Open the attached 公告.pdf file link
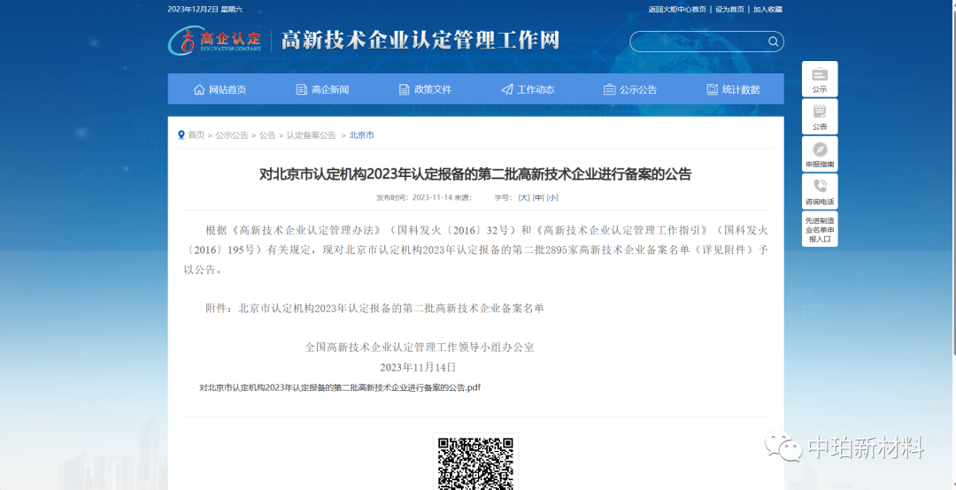Viewport: 956px width, 490px height. click(x=340, y=387)
